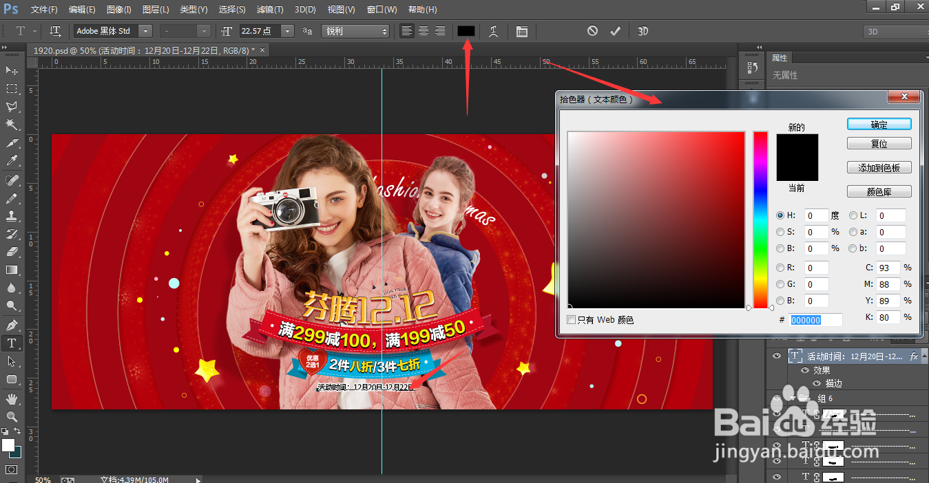Hide the 活动时间 text layer
Viewport: 929px width, 483px height.
tap(777, 356)
